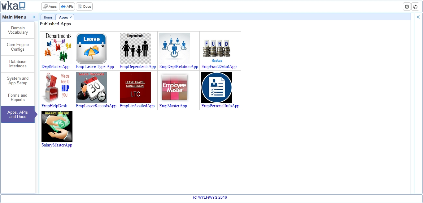Open the Employee Master icon
Image resolution: width=423 pixels, height=203 pixels.
175,87
